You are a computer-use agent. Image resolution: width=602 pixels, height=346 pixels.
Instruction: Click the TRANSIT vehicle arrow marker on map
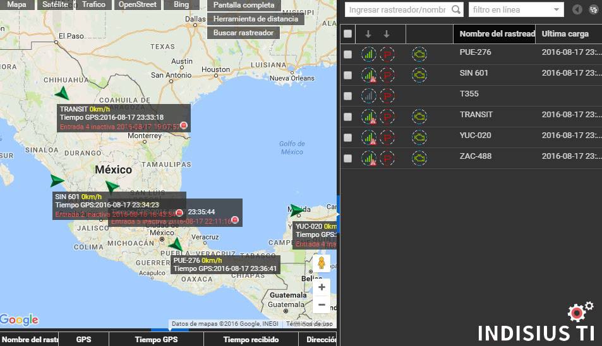pyautogui.click(x=62, y=93)
